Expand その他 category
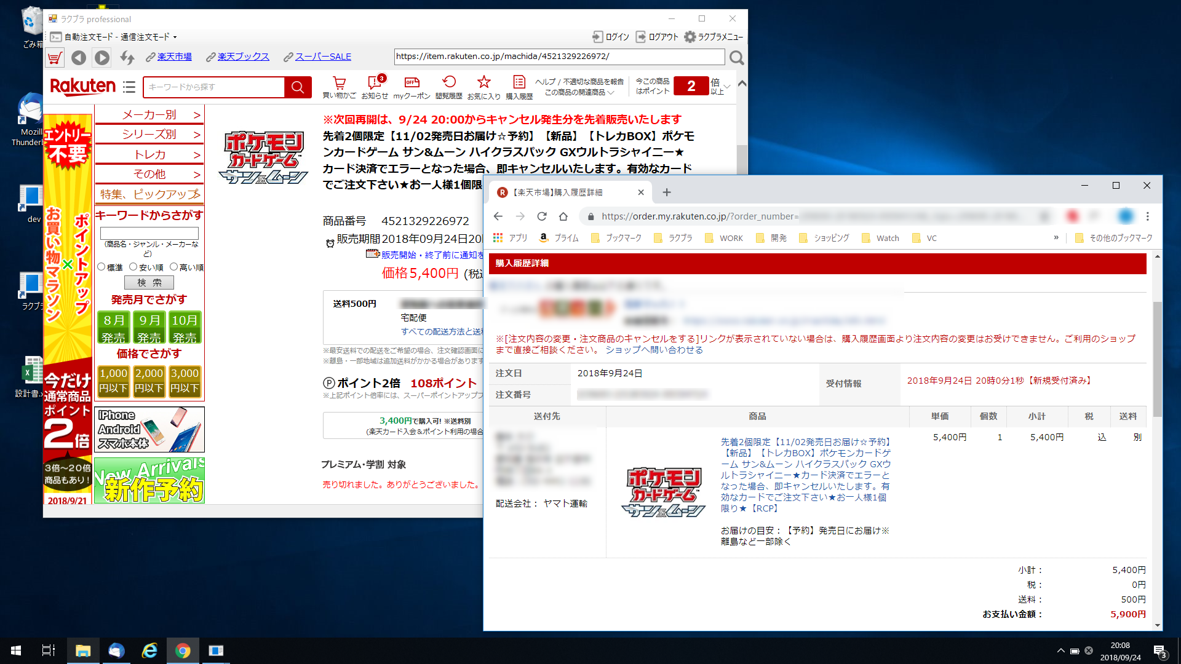The image size is (1181, 664). click(x=149, y=174)
